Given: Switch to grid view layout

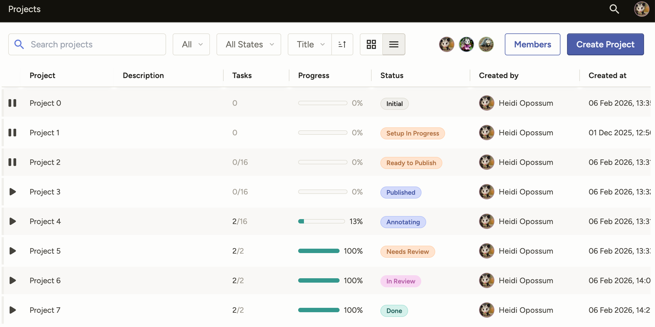Looking at the screenshot, I should pos(371,44).
